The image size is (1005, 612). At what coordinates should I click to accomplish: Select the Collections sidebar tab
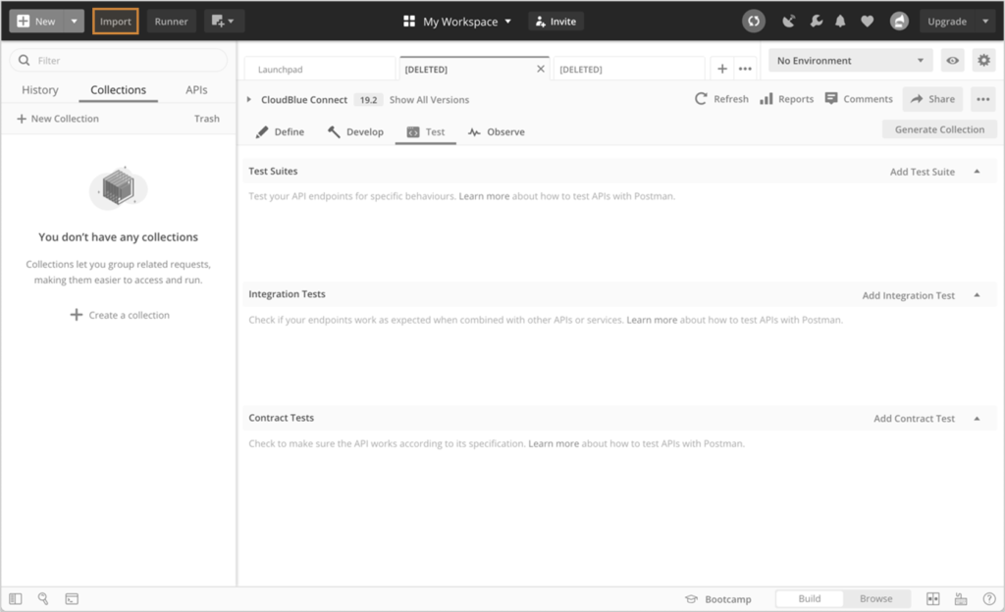tap(118, 89)
